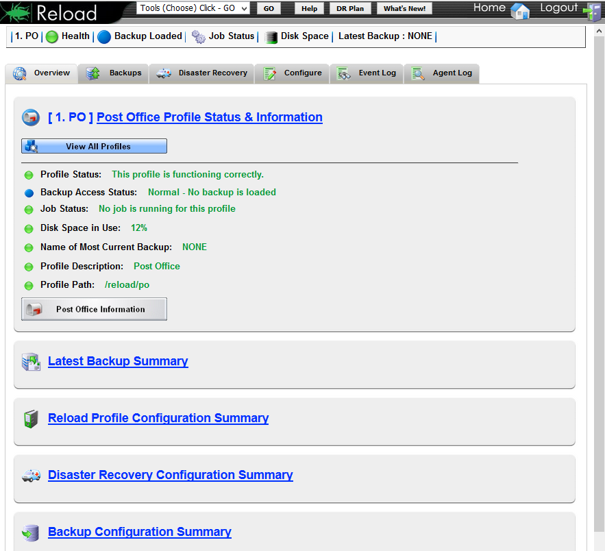Click Health in the status bar
605x551 pixels.
click(x=75, y=36)
